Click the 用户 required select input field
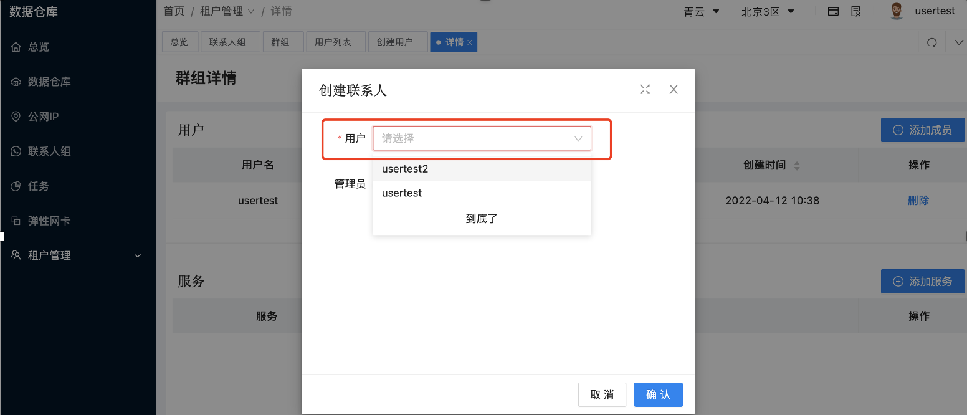The image size is (967, 415). click(x=482, y=138)
